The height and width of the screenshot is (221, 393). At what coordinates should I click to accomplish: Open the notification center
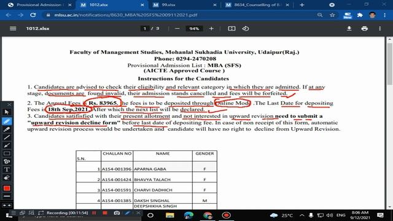pos(380,215)
